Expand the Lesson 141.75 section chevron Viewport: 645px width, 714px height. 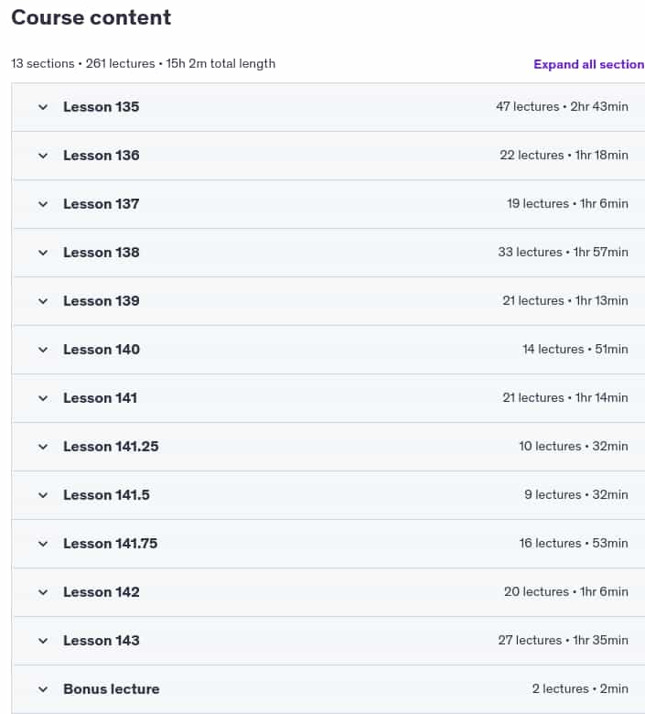(x=43, y=544)
